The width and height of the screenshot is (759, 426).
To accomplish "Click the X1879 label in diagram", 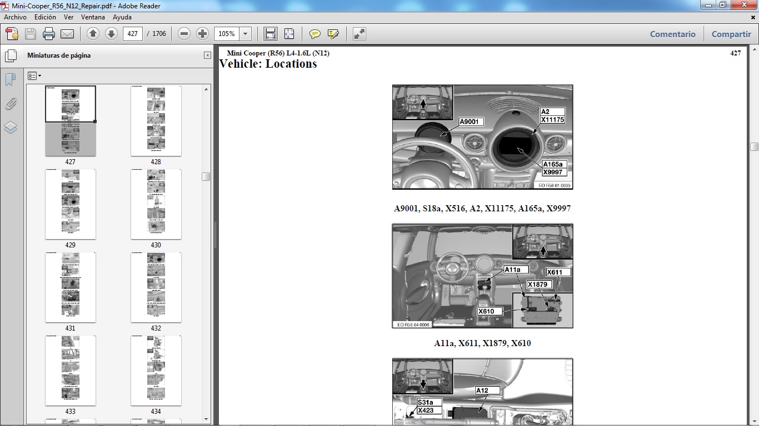I will coord(538,285).
